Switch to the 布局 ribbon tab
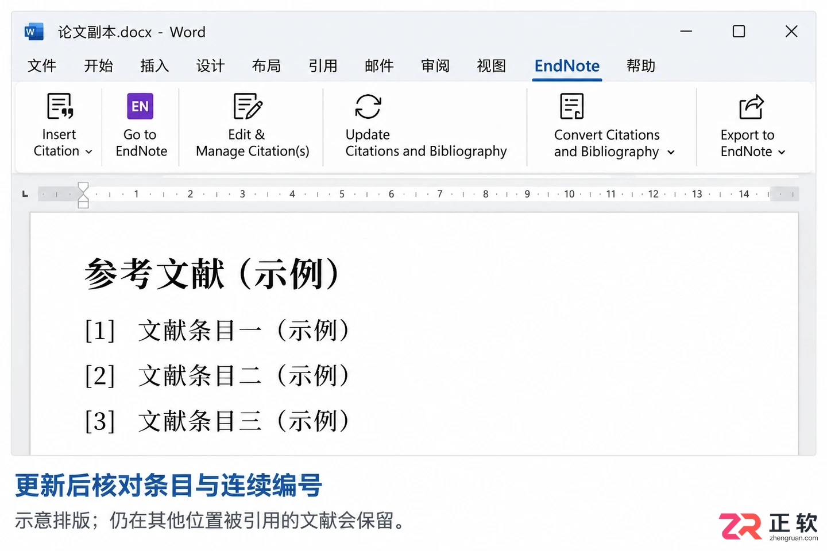 click(266, 66)
